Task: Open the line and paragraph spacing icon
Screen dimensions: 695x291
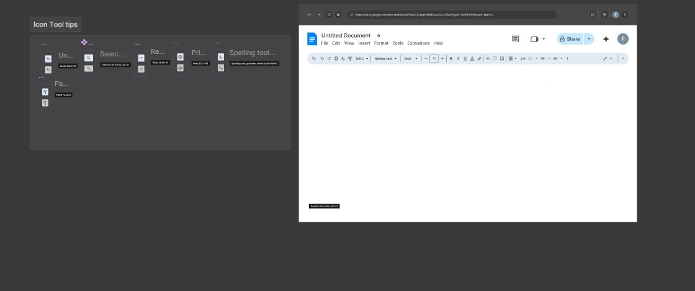Action: pyautogui.click(x=523, y=58)
